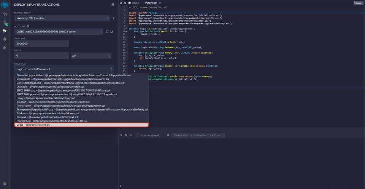This screenshot has height=189, width=365.
Task: Expand the Environment JavaScript VM dropdown
Action: click(x=62, y=18)
